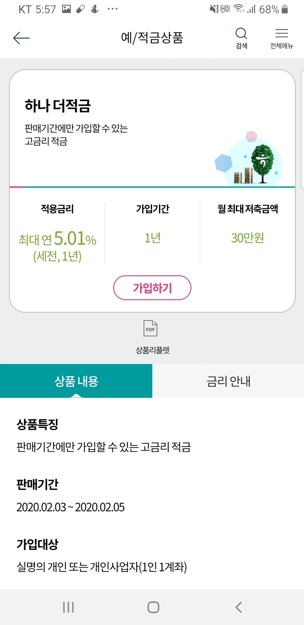Tap the 30만원 monthly savings limit

click(248, 238)
